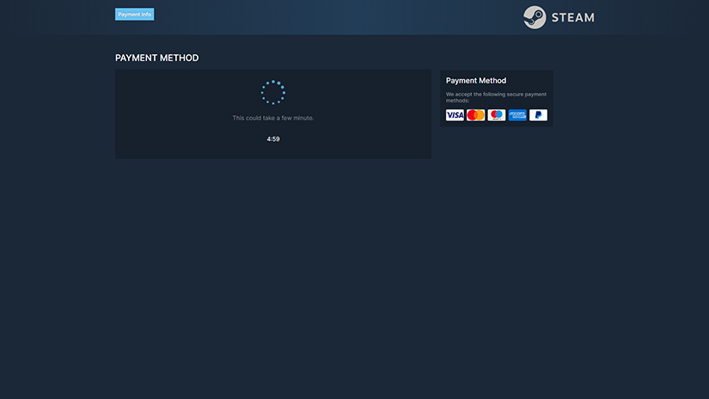This screenshot has height=399, width=709.
Task: Select the Maestro card icon
Action: (497, 115)
